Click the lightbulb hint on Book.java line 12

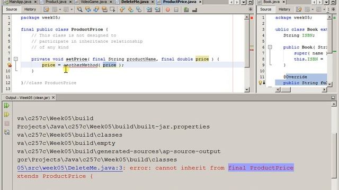261,83
